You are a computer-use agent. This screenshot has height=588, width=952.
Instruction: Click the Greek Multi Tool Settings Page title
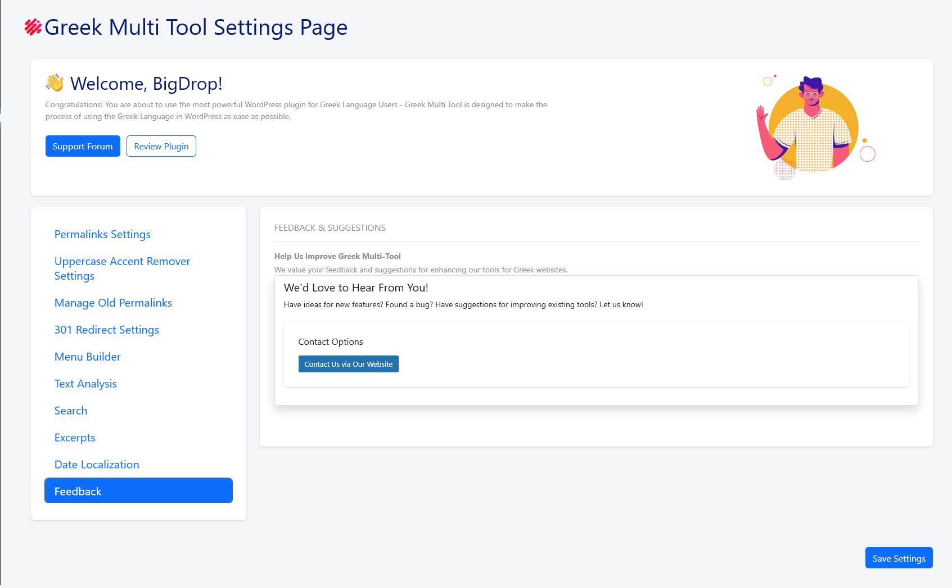(196, 27)
